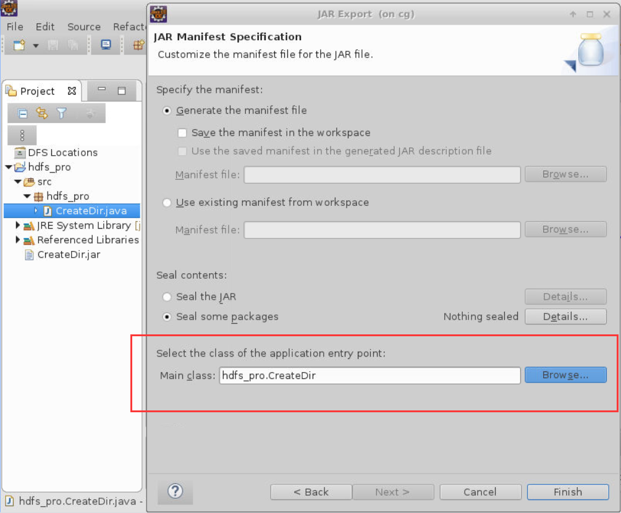621x513 pixels.
Task: Click the Referenced Libraries icon
Action: (x=29, y=240)
